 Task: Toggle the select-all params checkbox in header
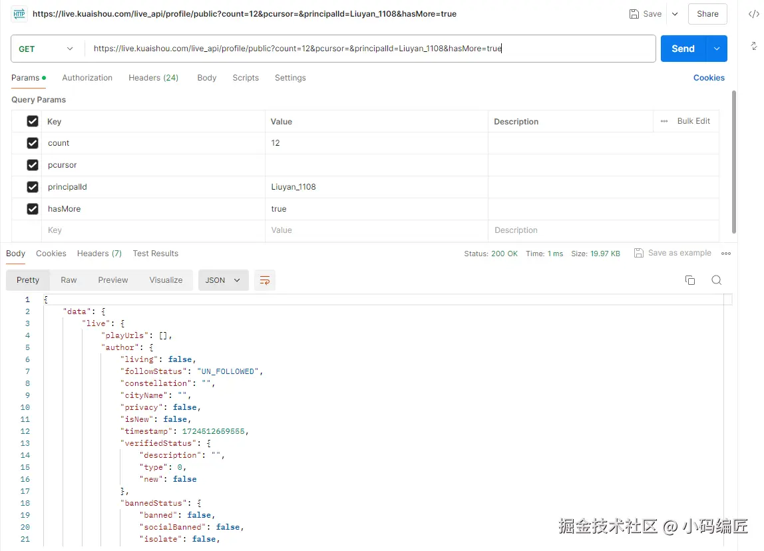pyautogui.click(x=32, y=121)
